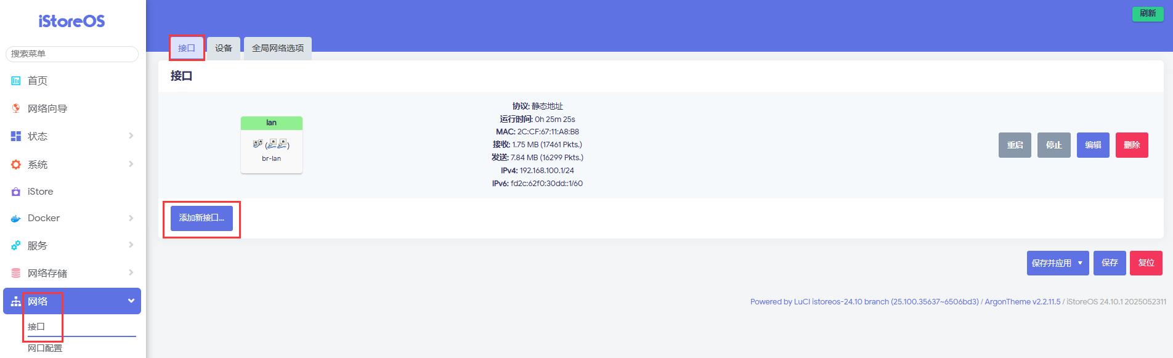Click the Status grid icon in sidebar
This screenshot has width=1173, height=358.
(16, 136)
